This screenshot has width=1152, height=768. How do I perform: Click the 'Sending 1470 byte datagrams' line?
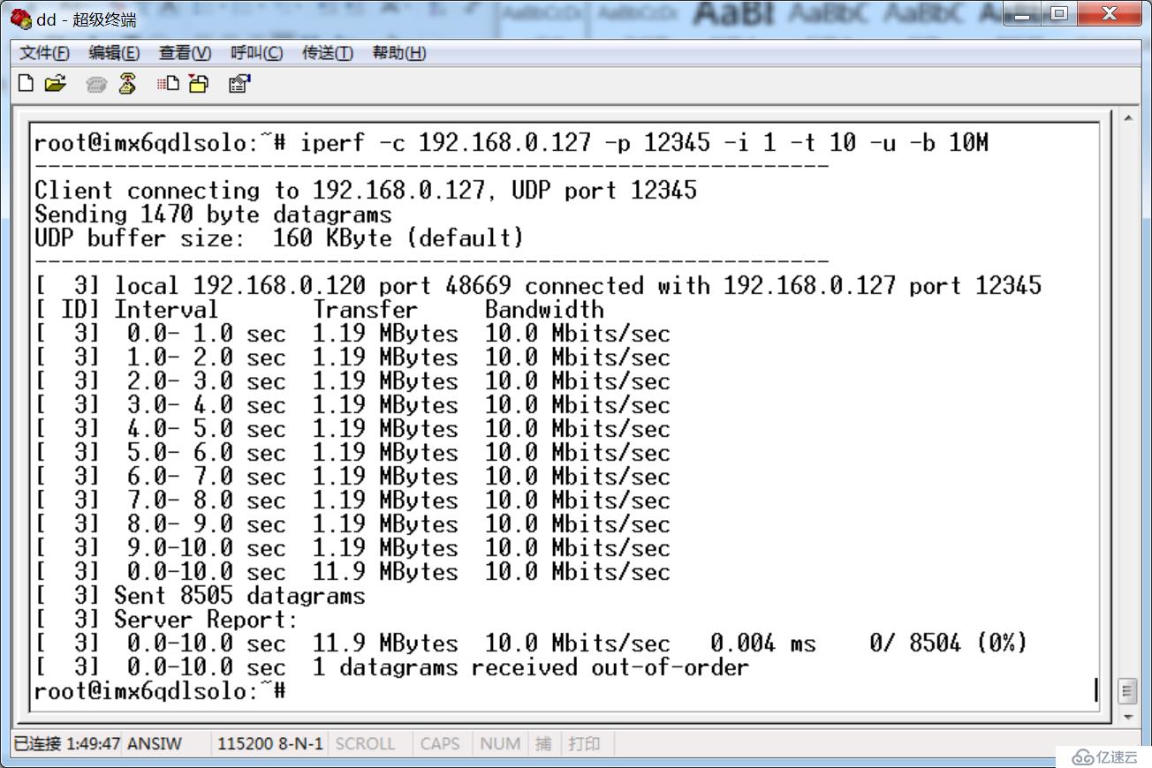pos(213,215)
